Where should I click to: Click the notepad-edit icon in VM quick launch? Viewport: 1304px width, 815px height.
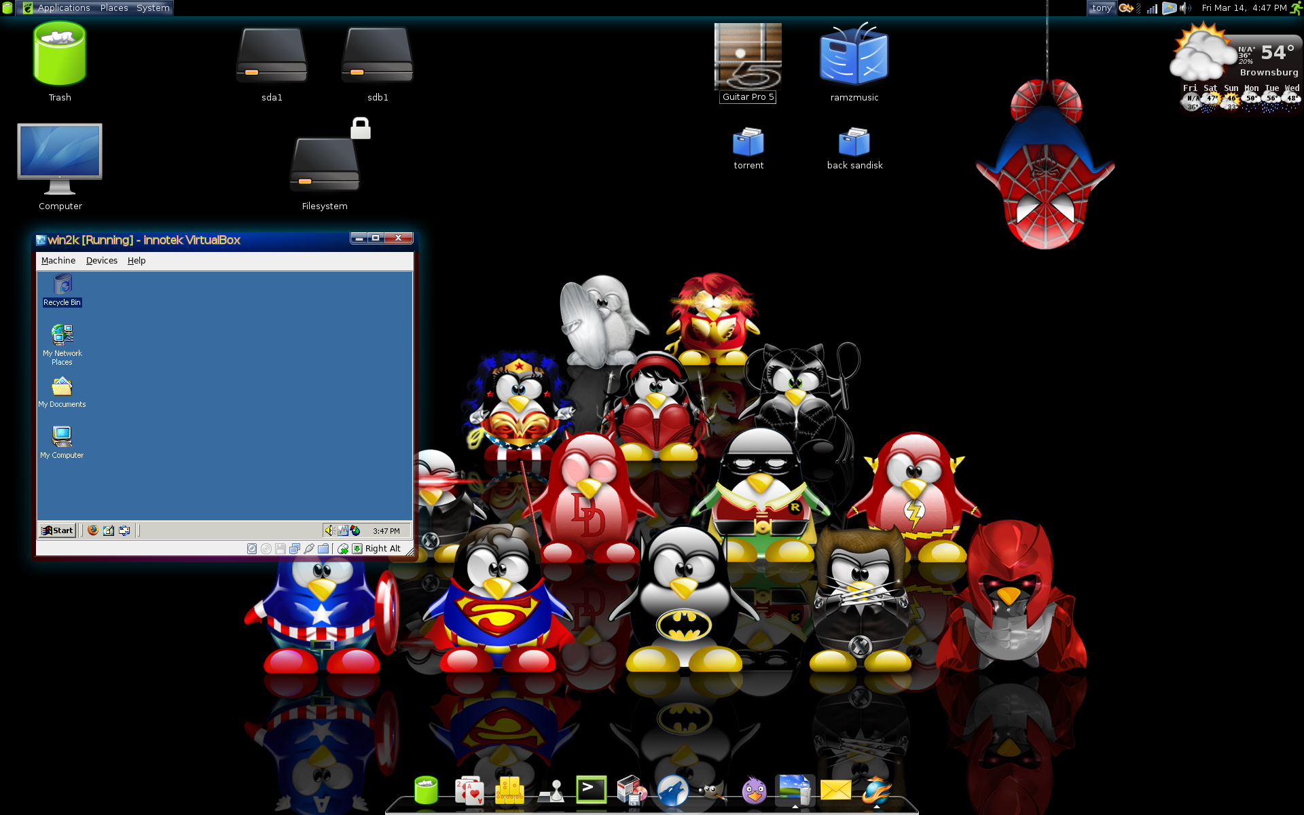pyautogui.click(x=109, y=530)
